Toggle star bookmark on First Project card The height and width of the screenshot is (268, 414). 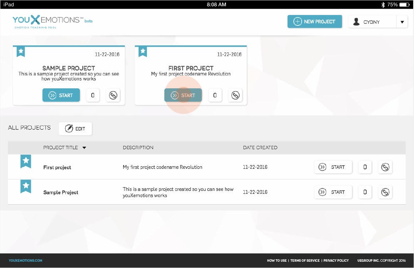[x=143, y=51]
